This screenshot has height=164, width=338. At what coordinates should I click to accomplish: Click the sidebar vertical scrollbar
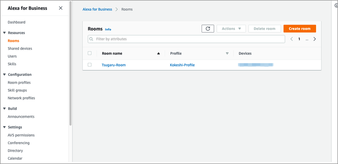tap(71, 64)
